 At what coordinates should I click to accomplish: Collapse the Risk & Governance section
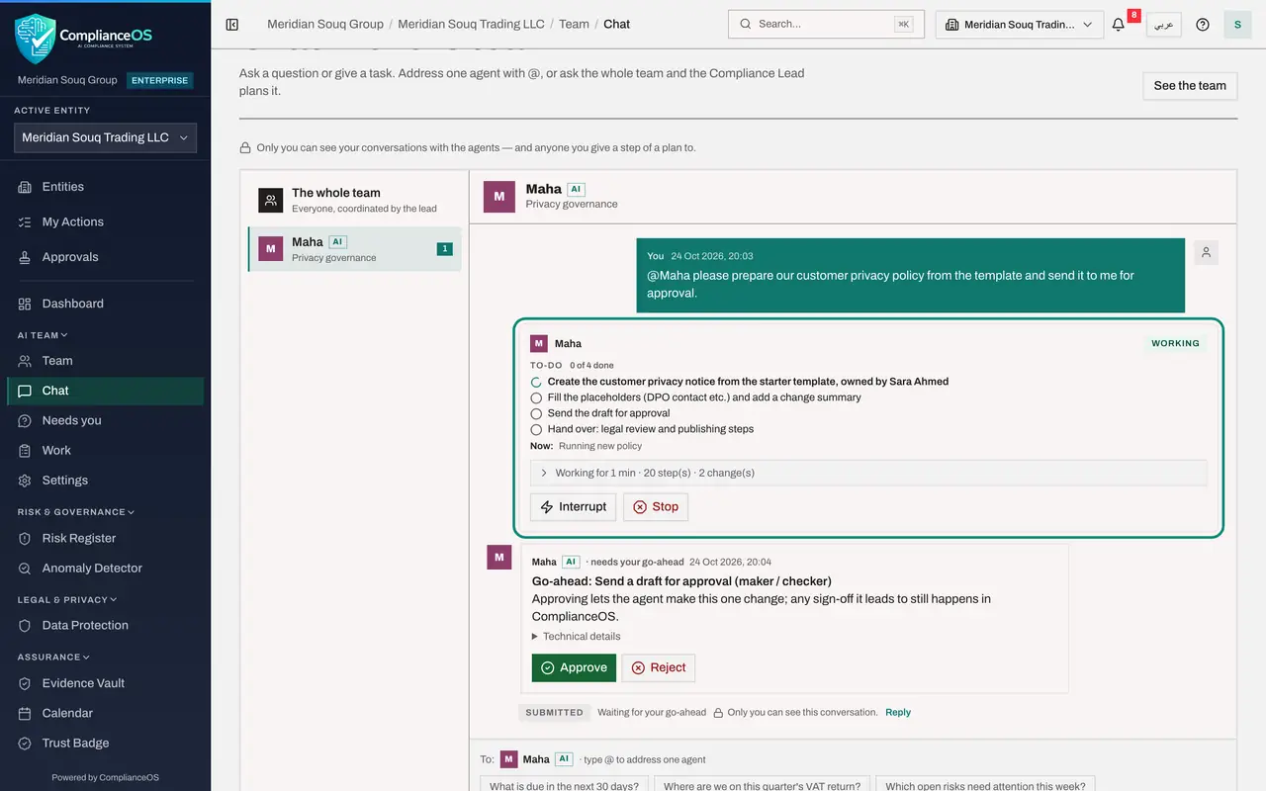(76, 512)
